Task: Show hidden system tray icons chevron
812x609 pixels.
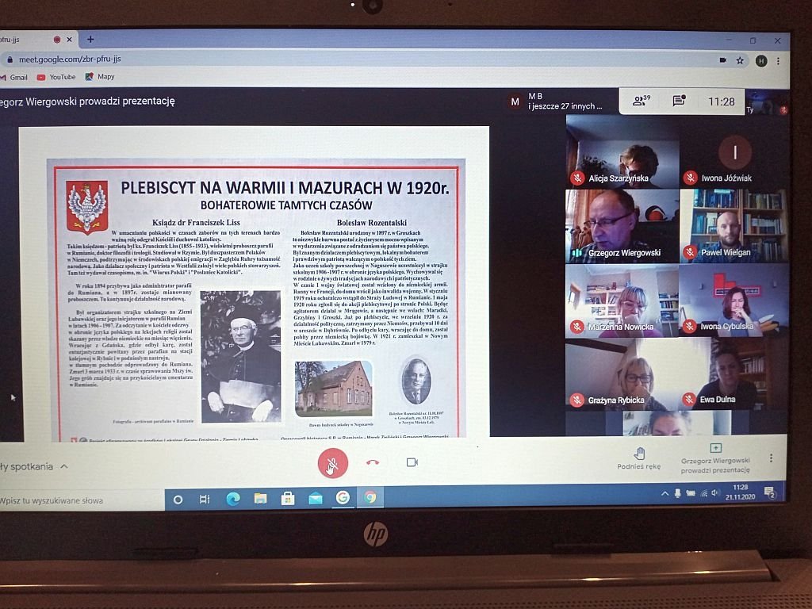Action: 665,493
